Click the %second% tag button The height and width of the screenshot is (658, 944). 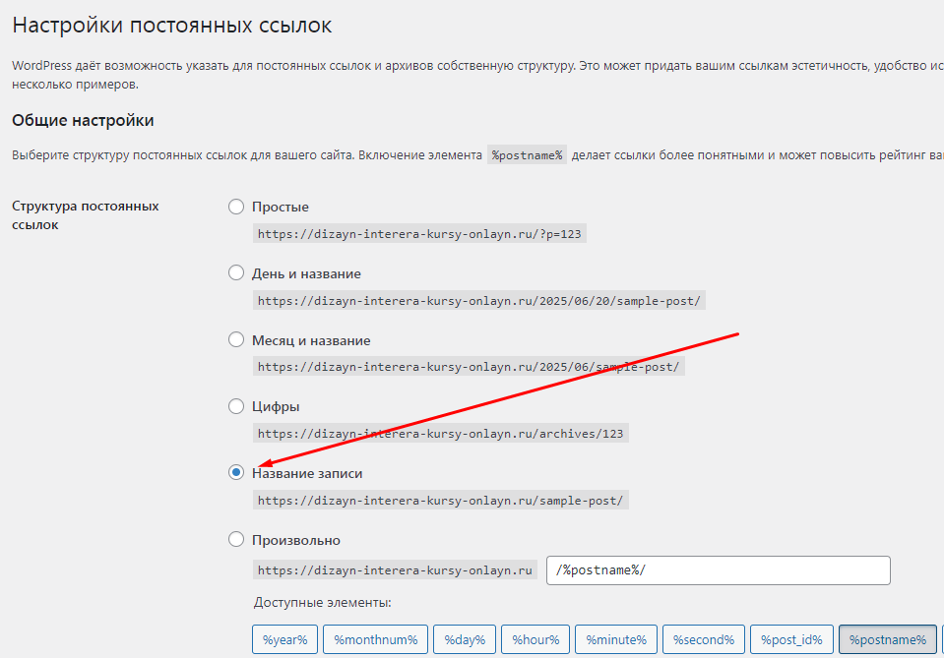[x=703, y=639]
